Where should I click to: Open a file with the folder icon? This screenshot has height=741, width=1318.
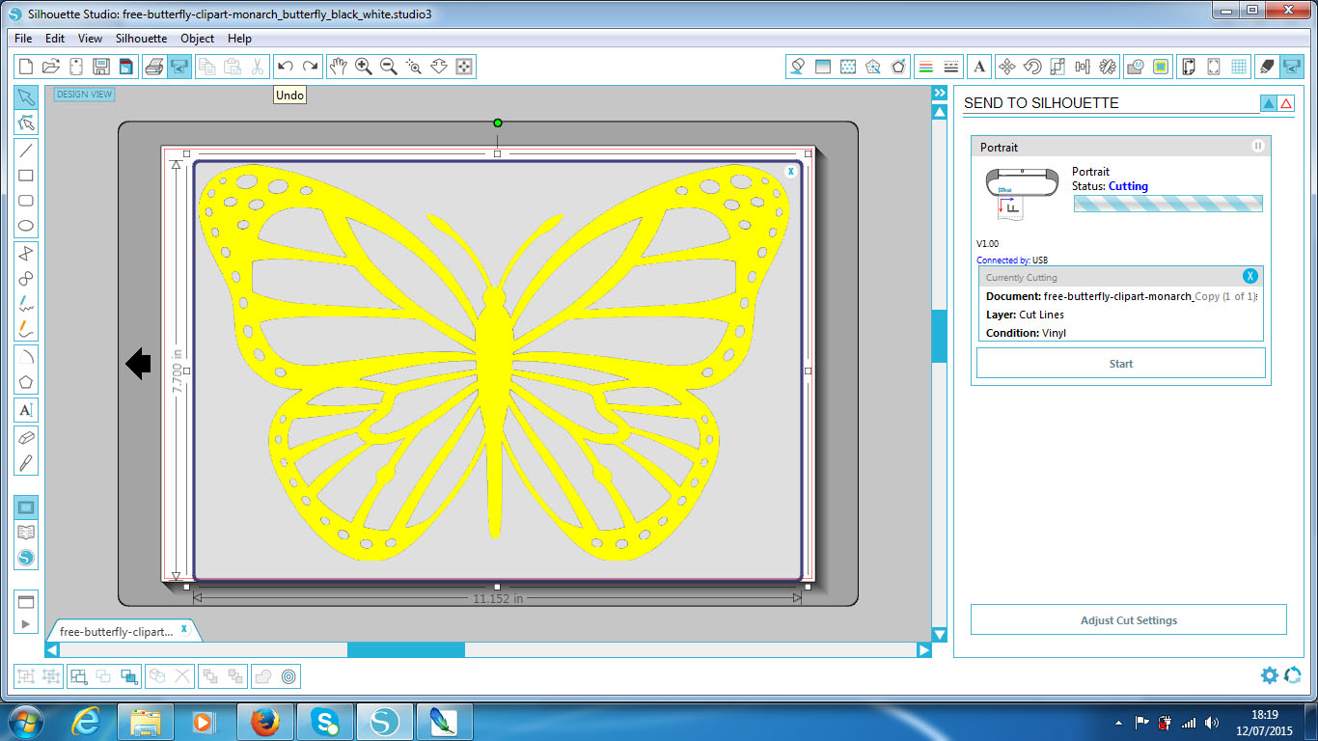tap(51, 67)
